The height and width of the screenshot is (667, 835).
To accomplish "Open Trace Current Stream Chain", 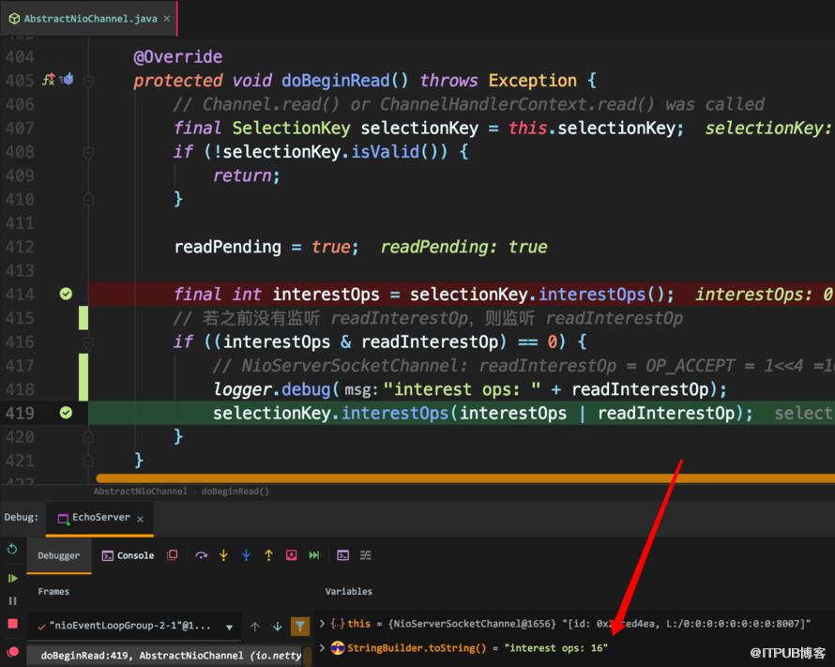I will 365,555.
